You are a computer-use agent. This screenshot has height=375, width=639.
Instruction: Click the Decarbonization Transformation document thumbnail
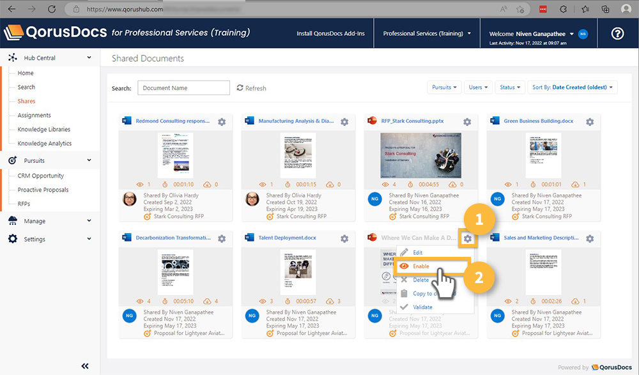tap(175, 272)
